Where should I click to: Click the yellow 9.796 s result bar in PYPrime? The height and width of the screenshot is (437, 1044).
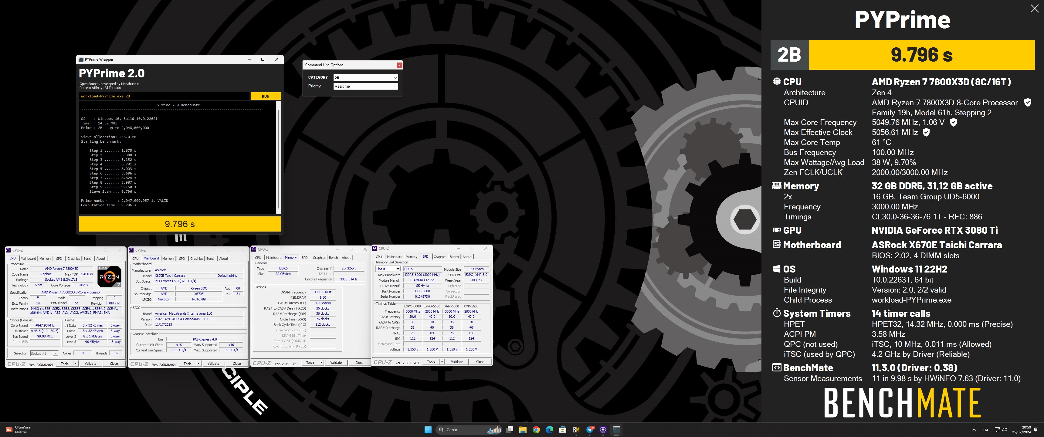(180, 224)
